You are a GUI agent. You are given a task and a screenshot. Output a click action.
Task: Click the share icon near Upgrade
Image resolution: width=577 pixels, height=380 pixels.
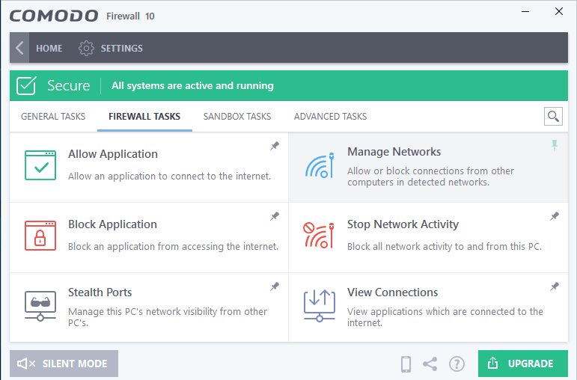click(430, 364)
